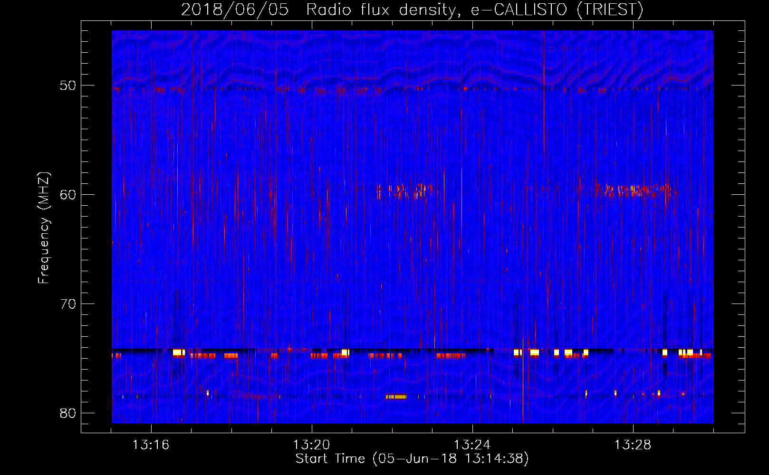Click the 13:28 time tick label
The width and height of the screenshot is (769, 475).
[x=633, y=445]
